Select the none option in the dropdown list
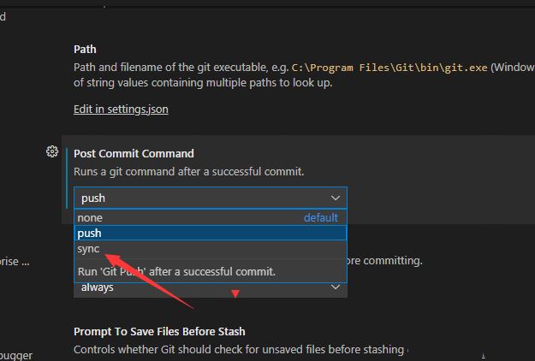The height and width of the screenshot is (361, 535). (90, 218)
